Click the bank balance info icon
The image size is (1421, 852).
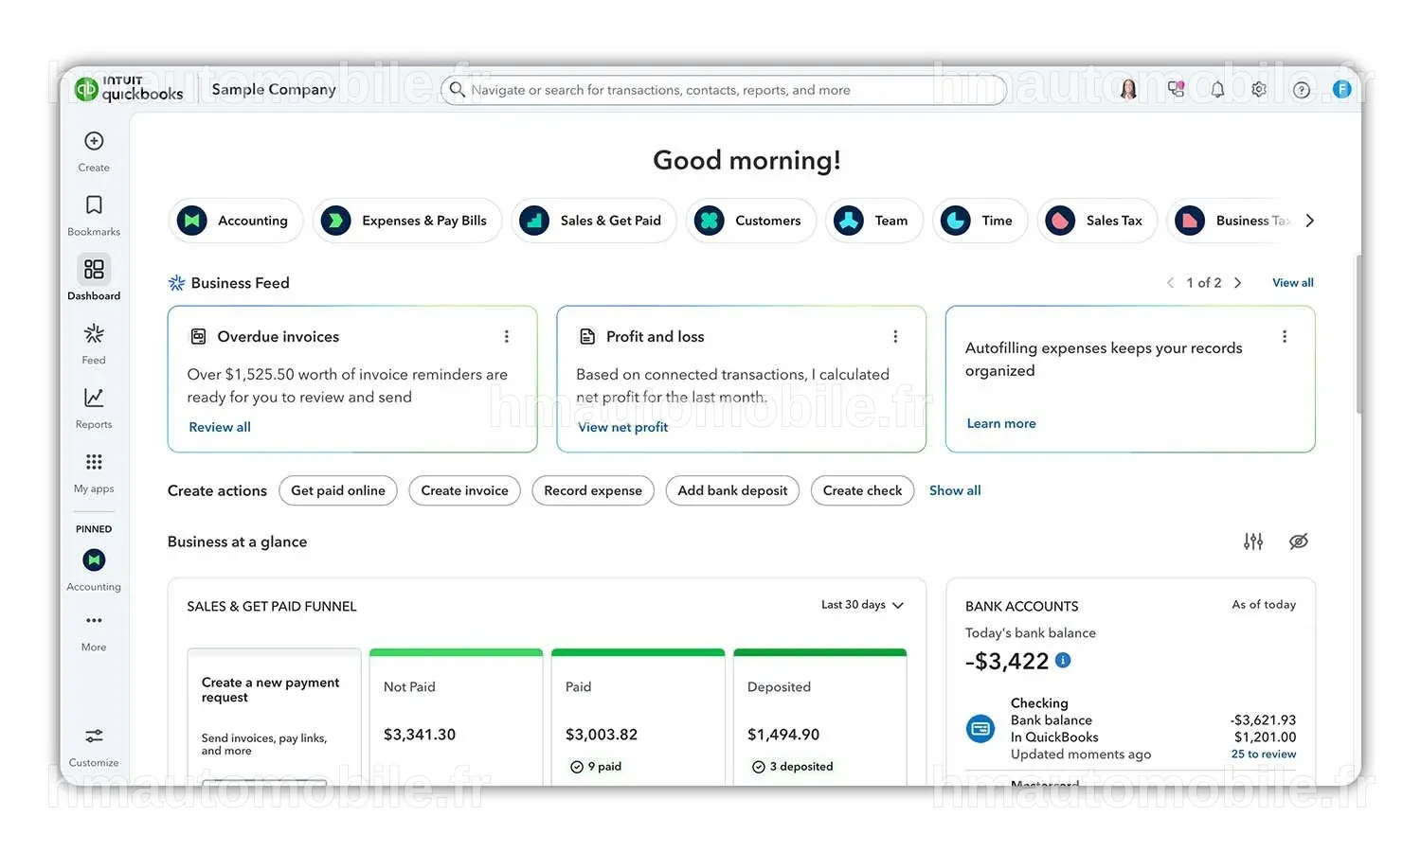[x=1063, y=660]
